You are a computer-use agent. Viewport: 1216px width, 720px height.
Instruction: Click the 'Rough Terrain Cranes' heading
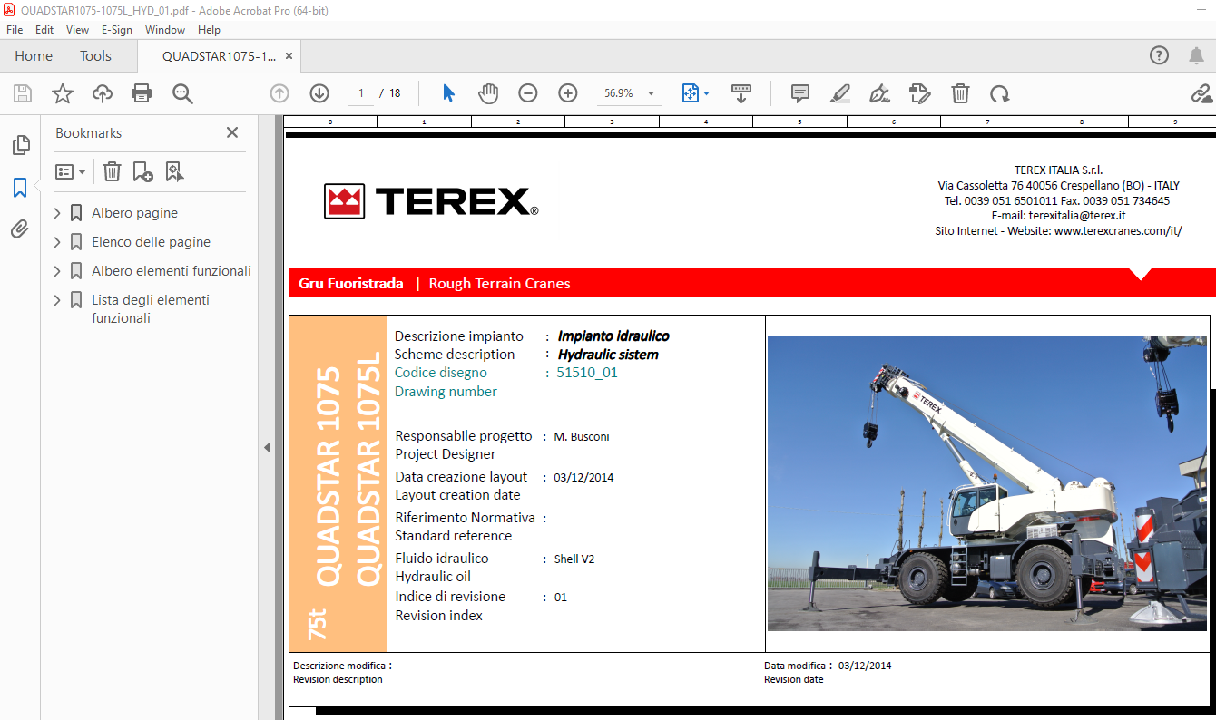tap(499, 284)
